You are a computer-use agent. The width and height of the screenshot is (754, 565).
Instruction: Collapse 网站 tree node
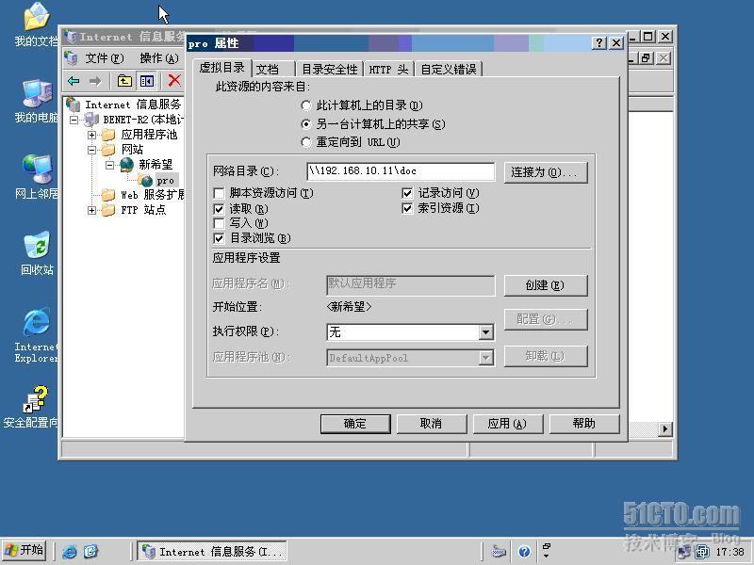pyautogui.click(x=91, y=150)
